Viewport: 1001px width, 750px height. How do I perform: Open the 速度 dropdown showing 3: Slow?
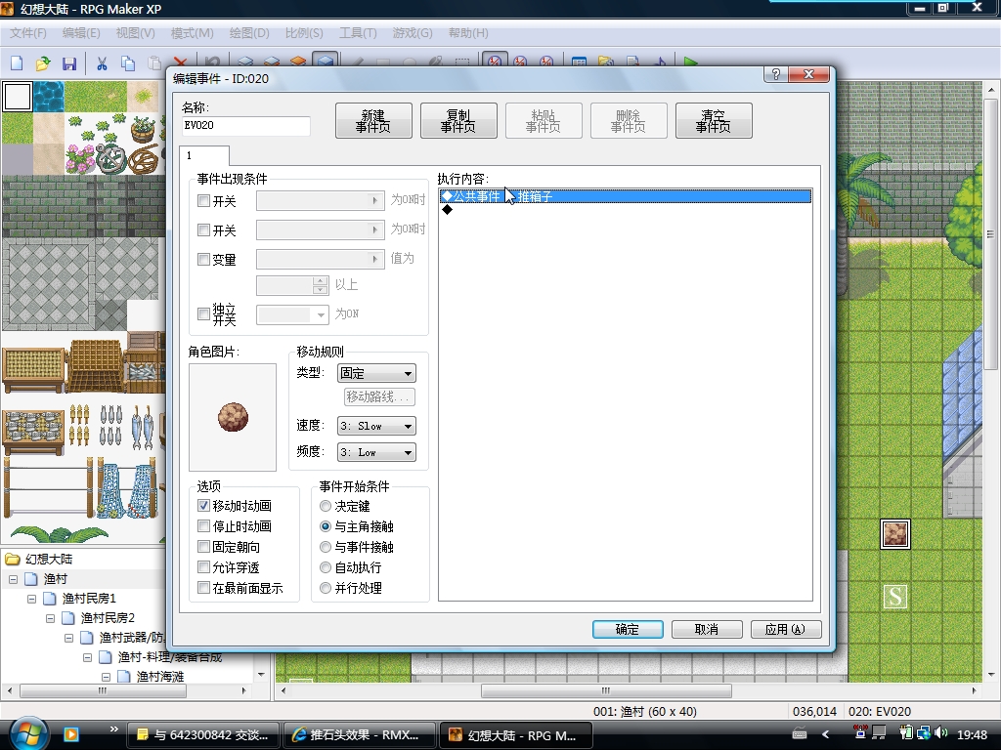(x=376, y=426)
